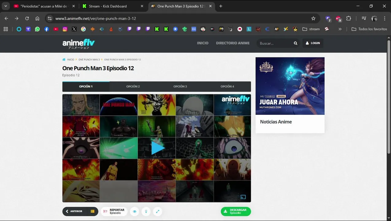Open the Todos los favoritos folder
This screenshot has height=221, width=391.
pos(369,29)
